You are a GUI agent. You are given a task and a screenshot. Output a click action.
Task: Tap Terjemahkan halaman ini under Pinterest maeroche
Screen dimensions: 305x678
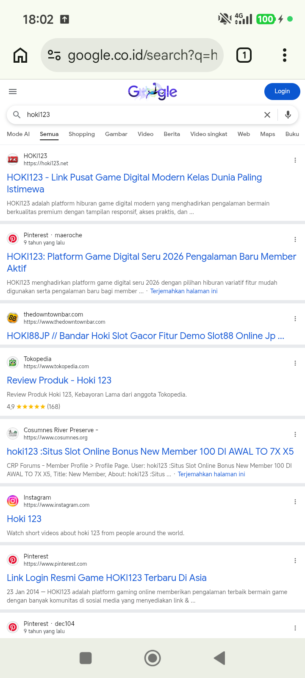coord(184,291)
